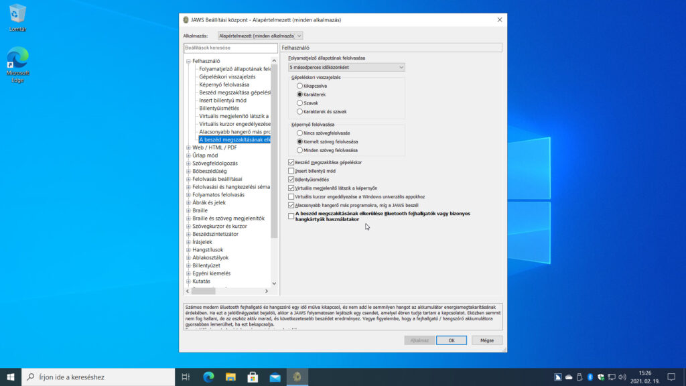Expand the Billentyűzet tree node
The width and height of the screenshot is (686, 386).
(188, 265)
